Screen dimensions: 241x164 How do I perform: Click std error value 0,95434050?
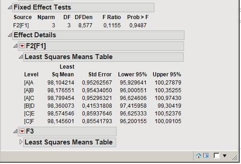pyautogui.click(x=97, y=90)
